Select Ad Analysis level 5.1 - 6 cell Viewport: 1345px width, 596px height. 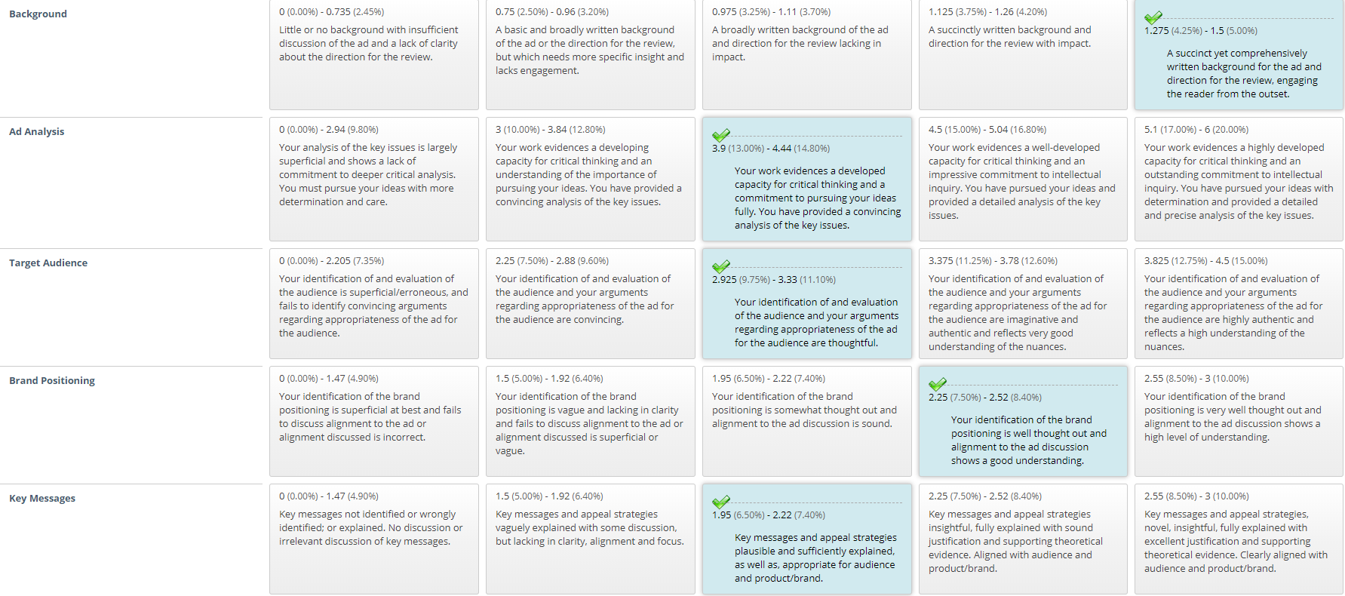coord(1239,179)
